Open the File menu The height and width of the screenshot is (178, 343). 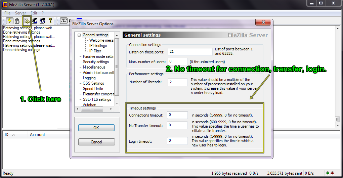[7, 13]
